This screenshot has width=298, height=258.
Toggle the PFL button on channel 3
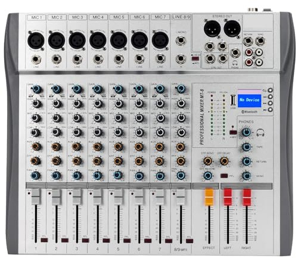pyautogui.click(x=86, y=241)
